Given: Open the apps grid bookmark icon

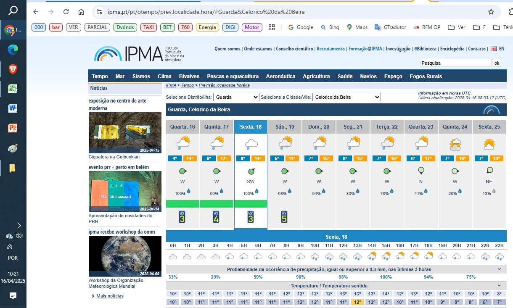Looking at the screenshot, I should tap(272, 27).
